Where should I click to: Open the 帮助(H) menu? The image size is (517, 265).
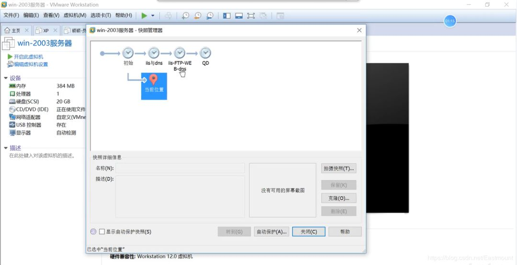[124, 15]
